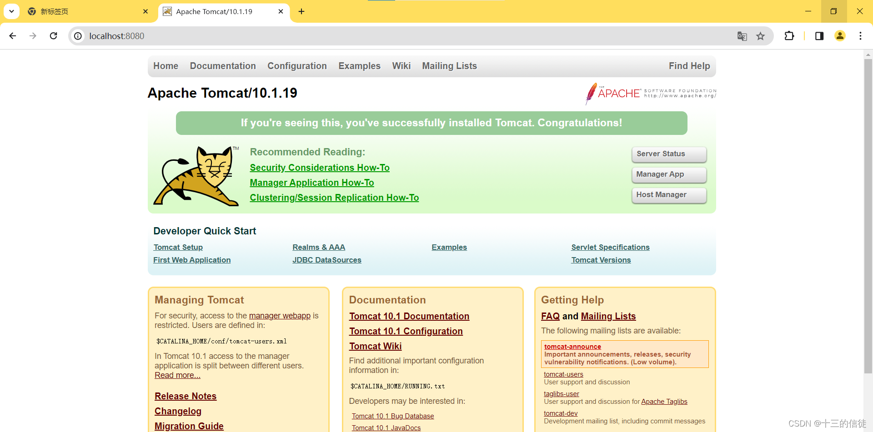The image size is (873, 432).
Task: Expand the tab search dropdown arrow
Action: coord(11,11)
